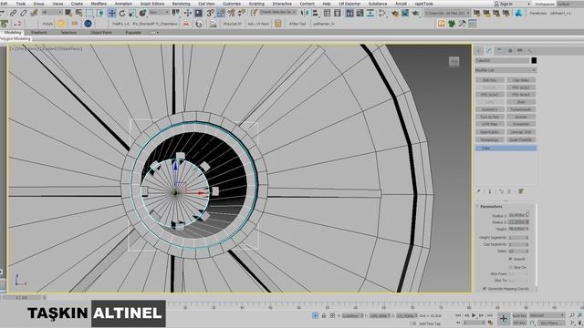Edit the object name field in Modify panel
This screenshot has width=584, height=328.
502,60
